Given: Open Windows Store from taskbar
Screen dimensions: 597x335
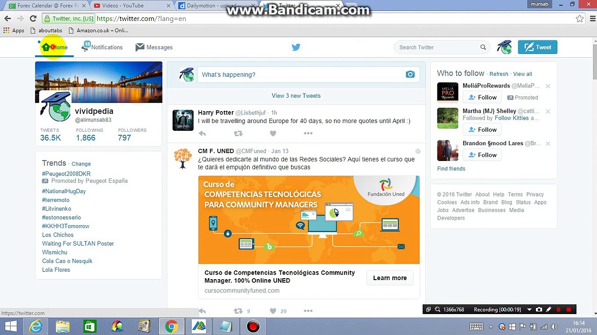Looking at the screenshot, I should 90,327.
